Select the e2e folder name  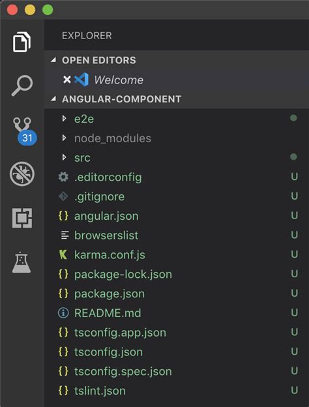(x=84, y=119)
